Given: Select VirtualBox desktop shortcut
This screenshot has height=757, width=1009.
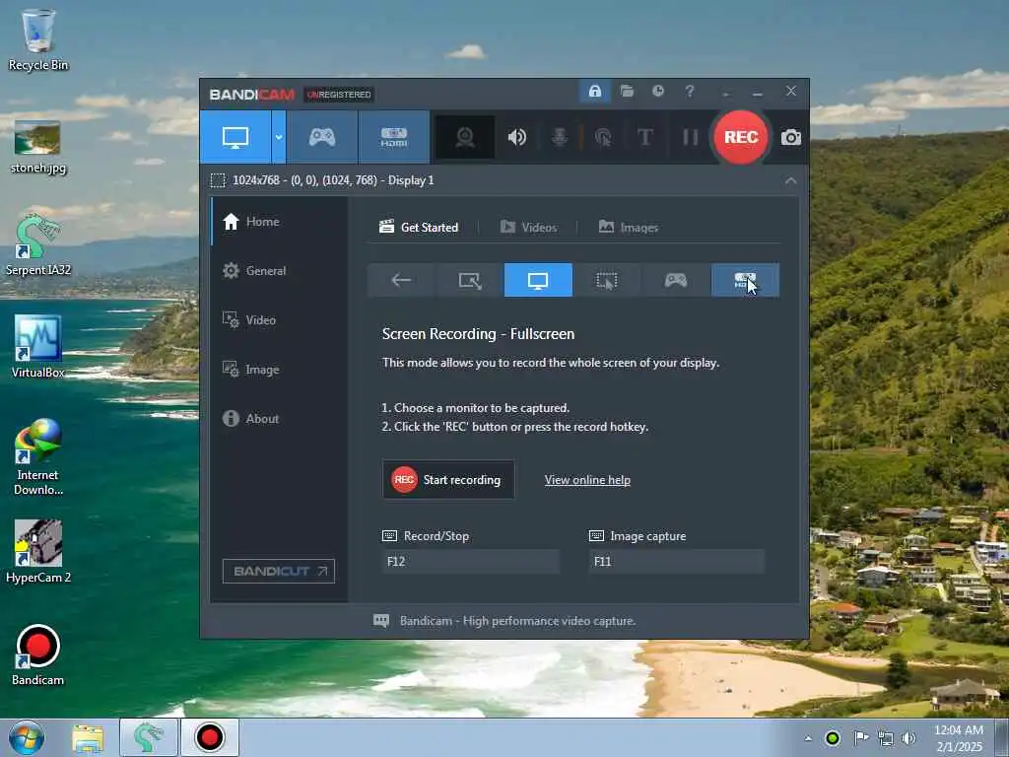Looking at the screenshot, I should coord(38,347).
